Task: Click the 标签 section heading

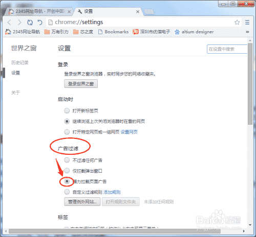Action: click(63, 217)
